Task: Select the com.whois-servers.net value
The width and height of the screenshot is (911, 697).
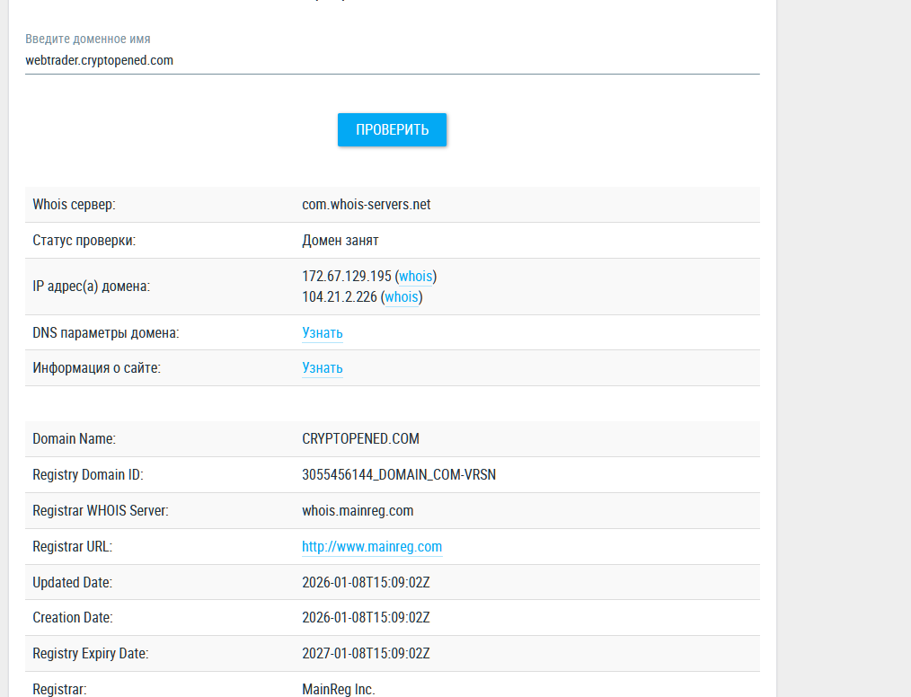Action: (x=366, y=205)
